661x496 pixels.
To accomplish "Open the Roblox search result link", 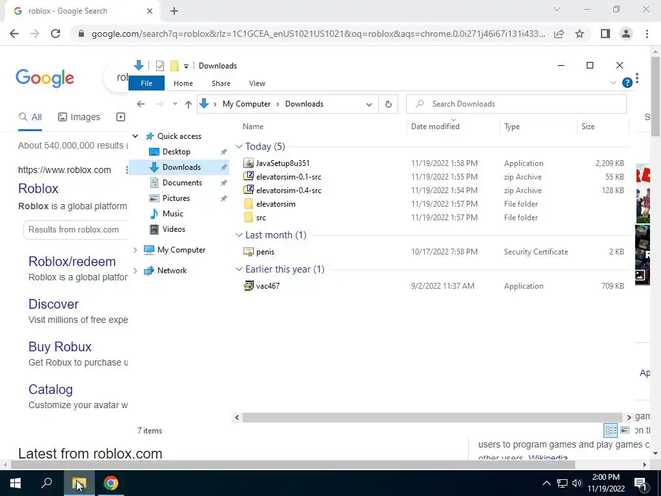I will coord(38,189).
